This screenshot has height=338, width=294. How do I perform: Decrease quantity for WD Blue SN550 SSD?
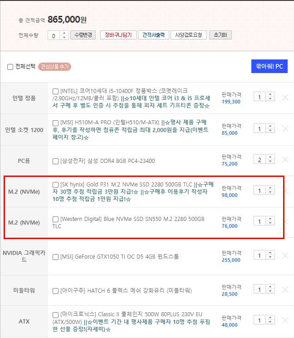(270, 223)
